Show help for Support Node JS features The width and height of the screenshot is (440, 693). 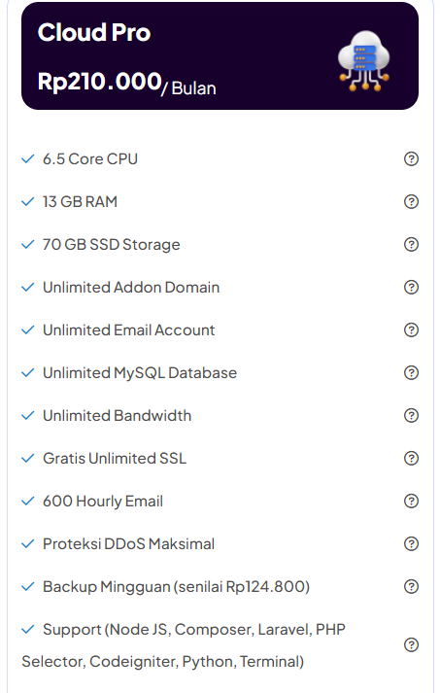pos(411,645)
